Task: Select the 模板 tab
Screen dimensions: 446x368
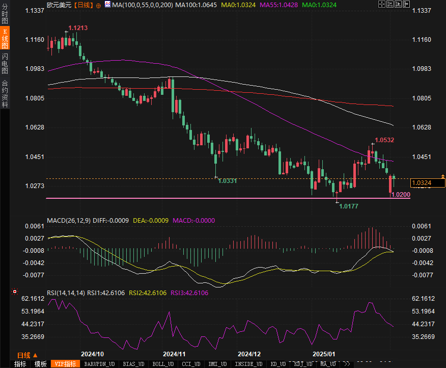Action: click(40, 364)
